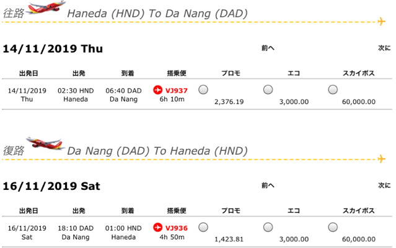Click the yellow plane icon ending the return dashed line
The image size is (396, 248).
(381, 159)
